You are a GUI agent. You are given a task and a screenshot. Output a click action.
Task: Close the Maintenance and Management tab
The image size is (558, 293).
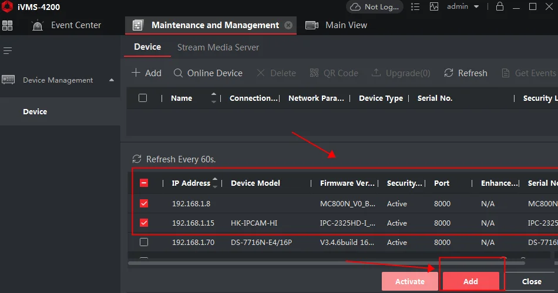[288, 25]
